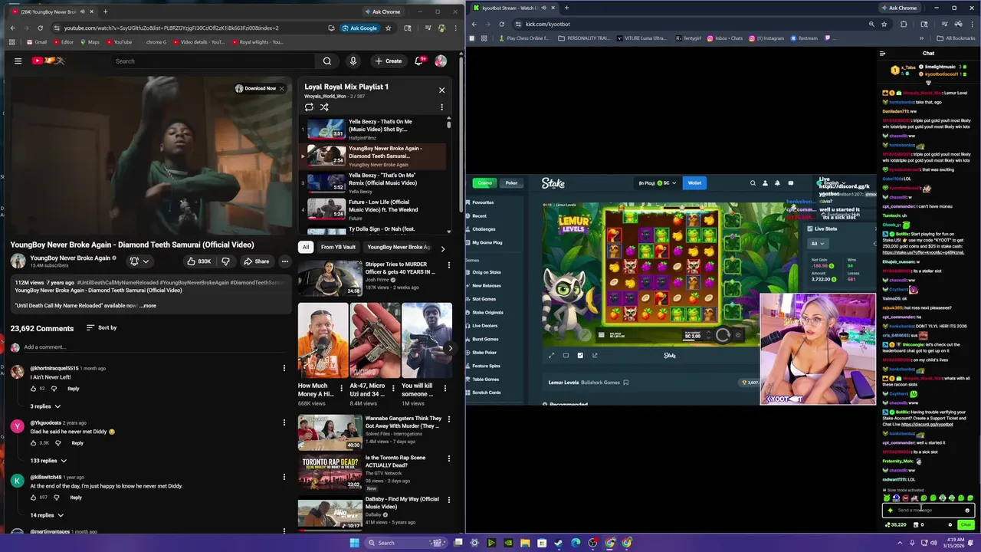Show more filter chips with right chevron

[442, 248]
